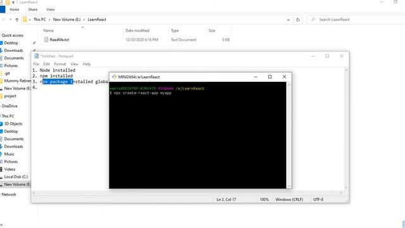Click Notepad horizontal scrollbar right arrow
This screenshot has height=228, width=405.
click(x=341, y=193)
